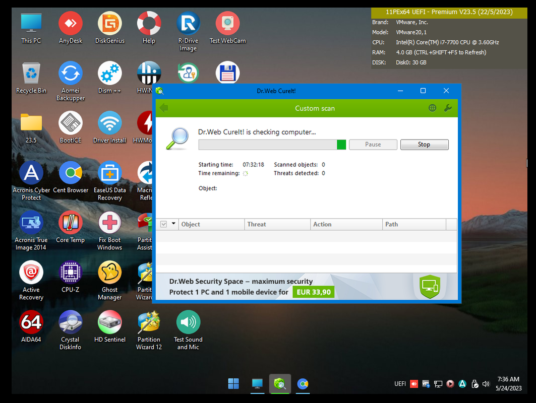Open Test Sound and Mic
Screen dimensions: 536x403
click(x=188, y=330)
